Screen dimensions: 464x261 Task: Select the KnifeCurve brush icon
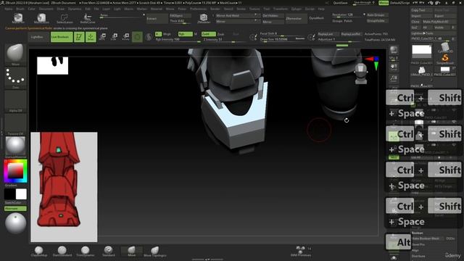(x=88, y=18)
